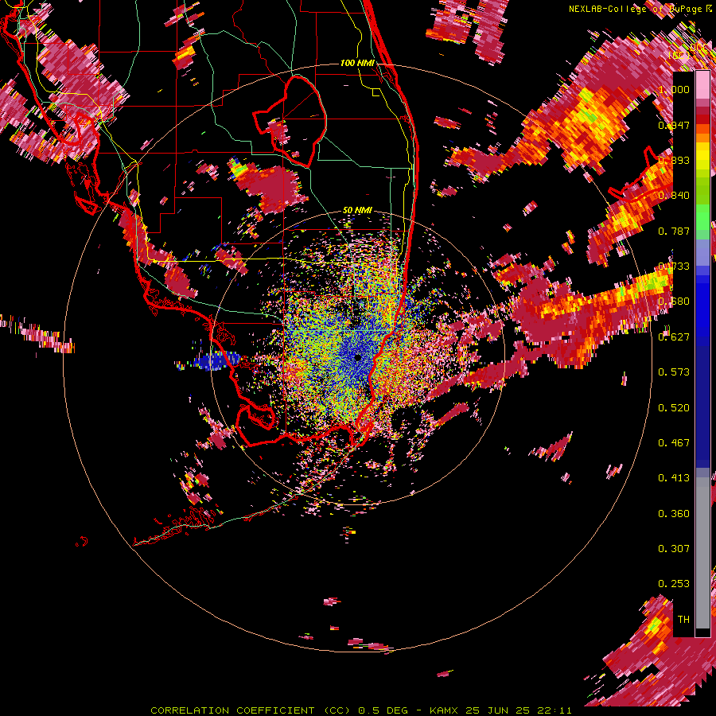This screenshot has width=716, height=716.
Task: Click the black radar site dot at the map center
Action: click(358, 357)
